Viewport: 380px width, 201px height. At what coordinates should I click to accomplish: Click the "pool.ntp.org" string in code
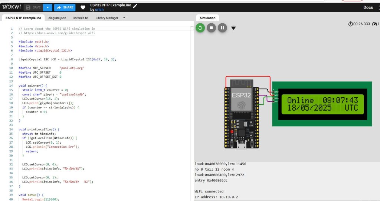(x=72, y=68)
